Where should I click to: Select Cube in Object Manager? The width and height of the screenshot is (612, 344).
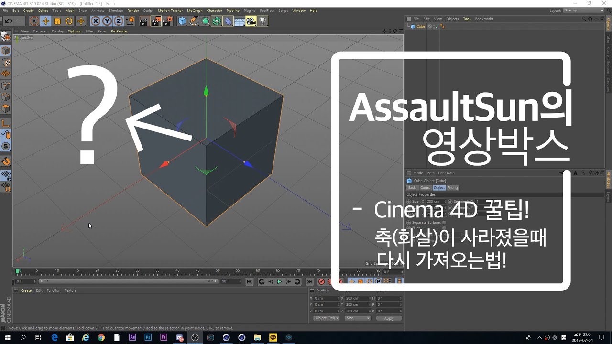421,27
